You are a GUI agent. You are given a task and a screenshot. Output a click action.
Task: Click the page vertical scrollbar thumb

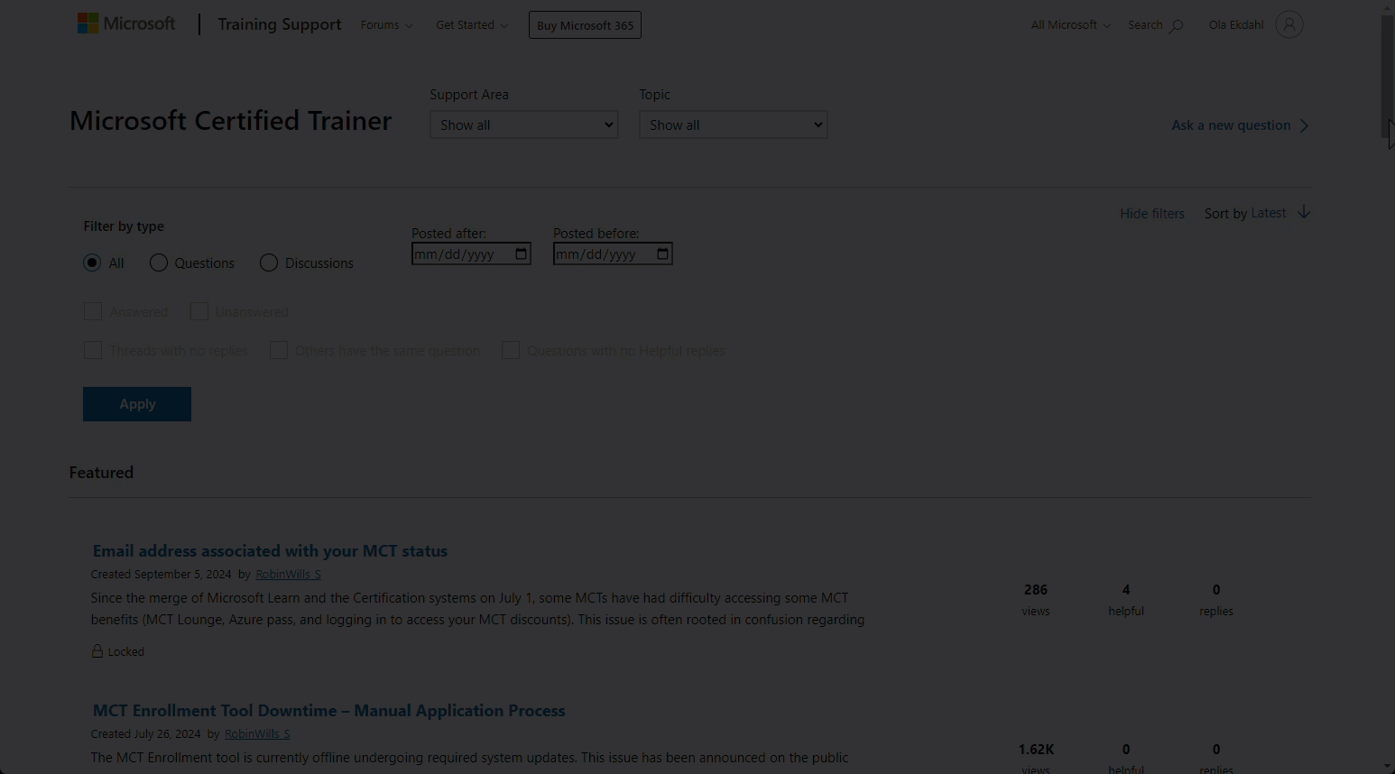pyautogui.click(x=1388, y=77)
